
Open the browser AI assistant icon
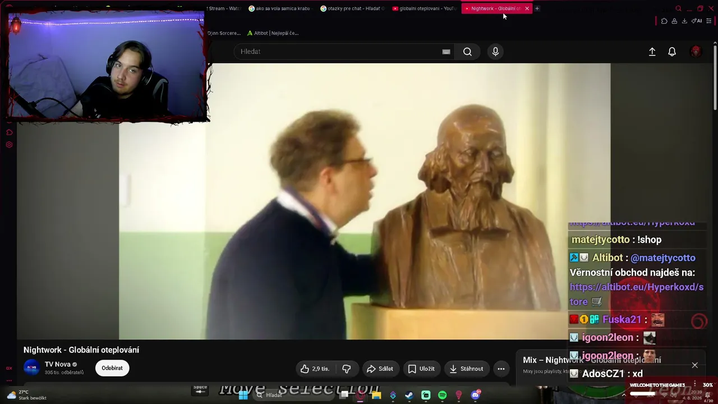[697, 21]
